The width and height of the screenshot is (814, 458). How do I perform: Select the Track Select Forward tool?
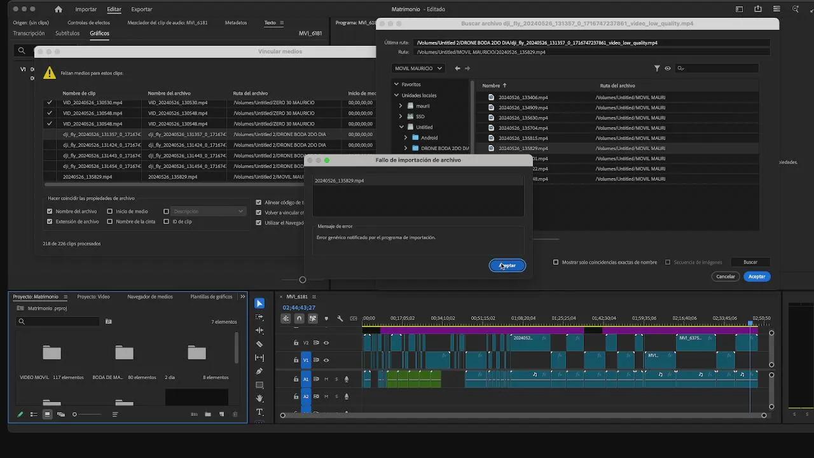click(259, 317)
